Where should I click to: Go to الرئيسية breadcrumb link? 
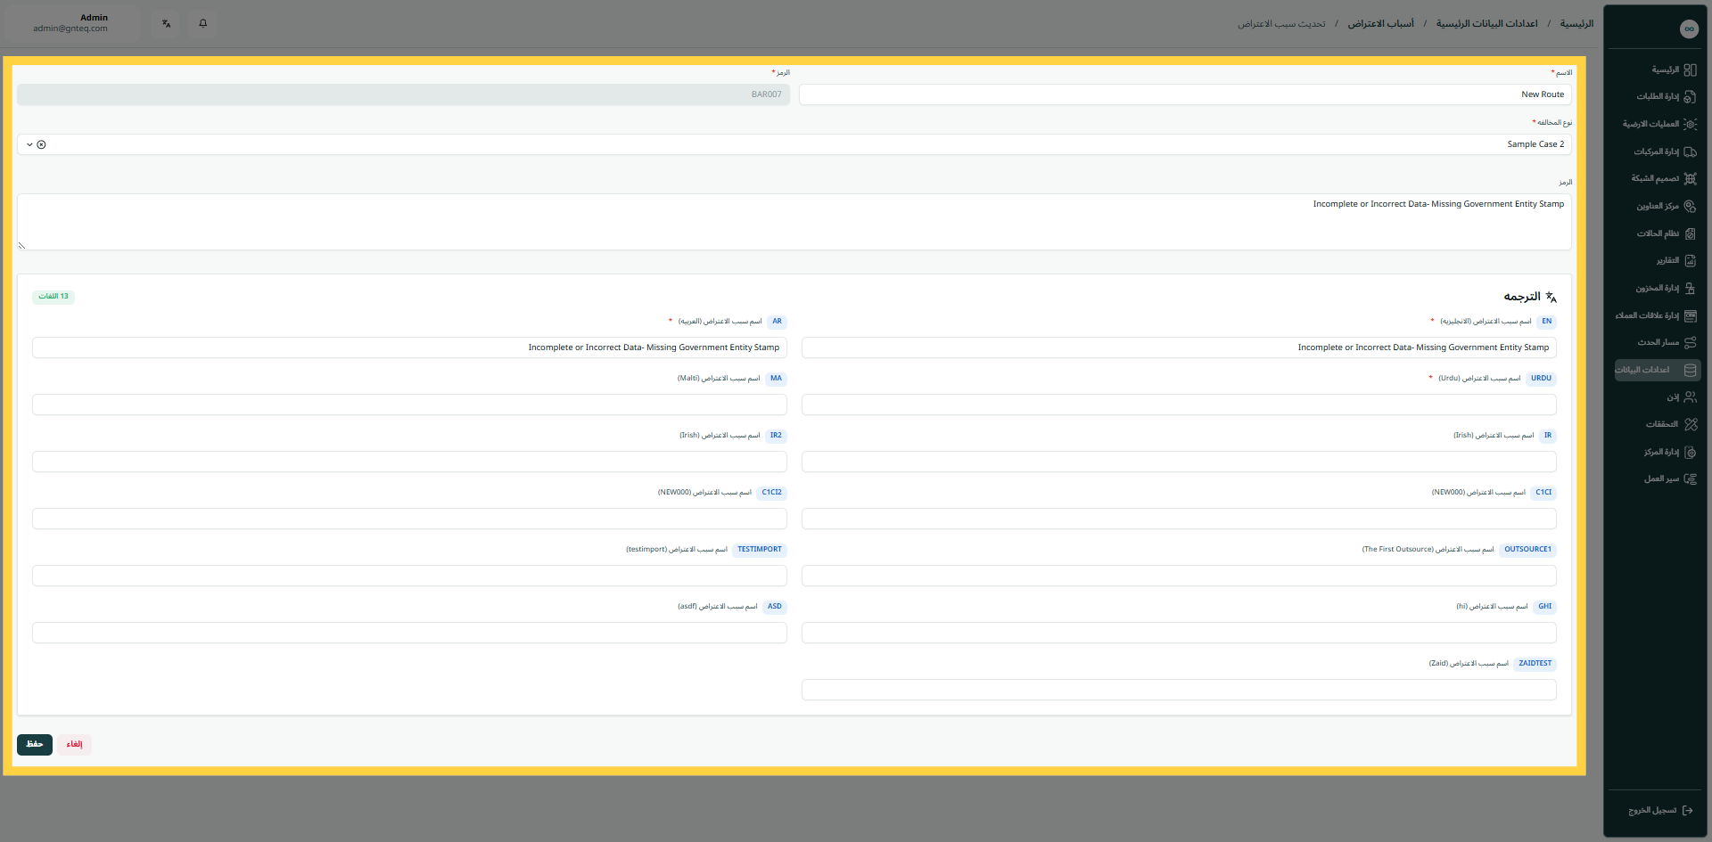1576,24
